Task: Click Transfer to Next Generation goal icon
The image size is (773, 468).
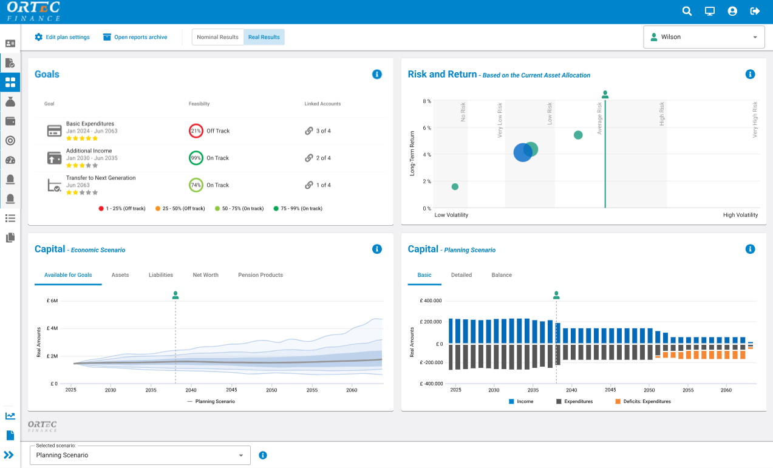Action: [x=54, y=185]
